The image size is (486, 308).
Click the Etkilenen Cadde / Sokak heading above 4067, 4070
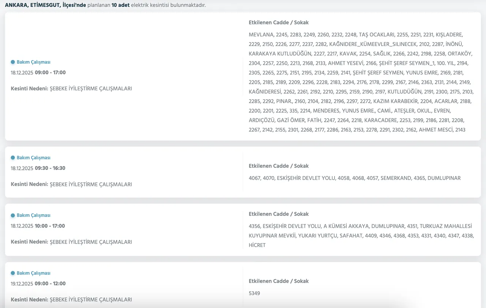coord(279,166)
